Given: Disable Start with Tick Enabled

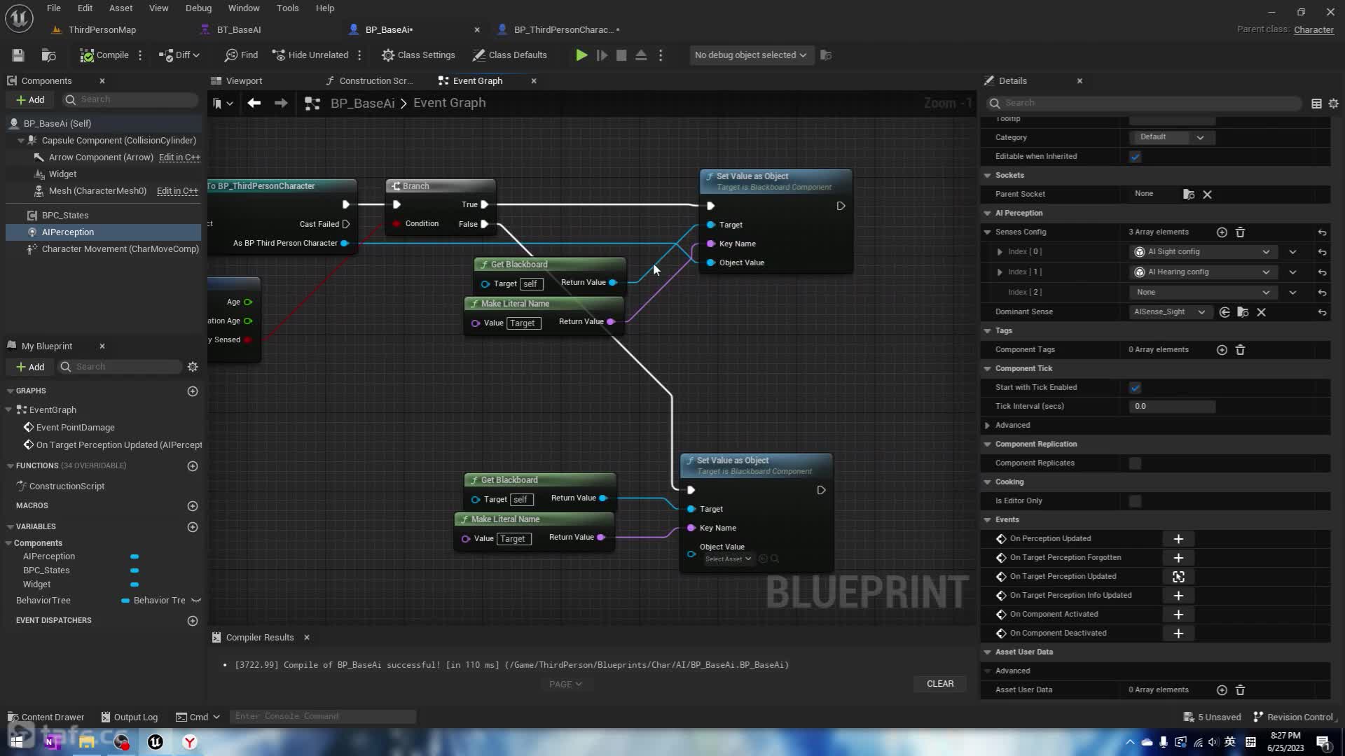Looking at the screenshot, I should (x=1135, y=388).
